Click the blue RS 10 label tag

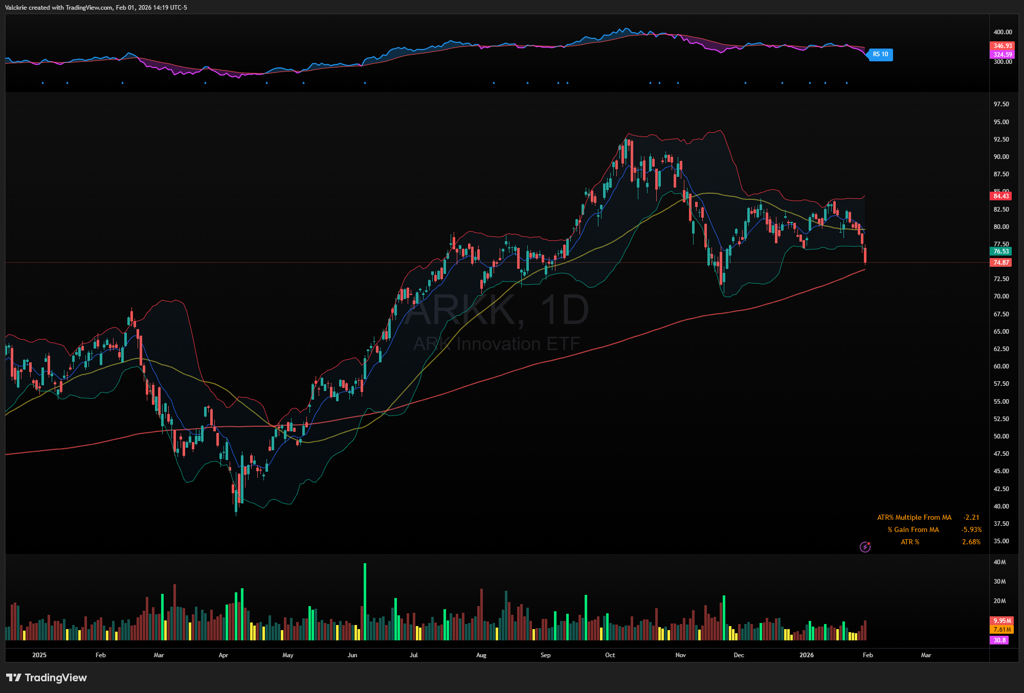click(x=881, y=54)
